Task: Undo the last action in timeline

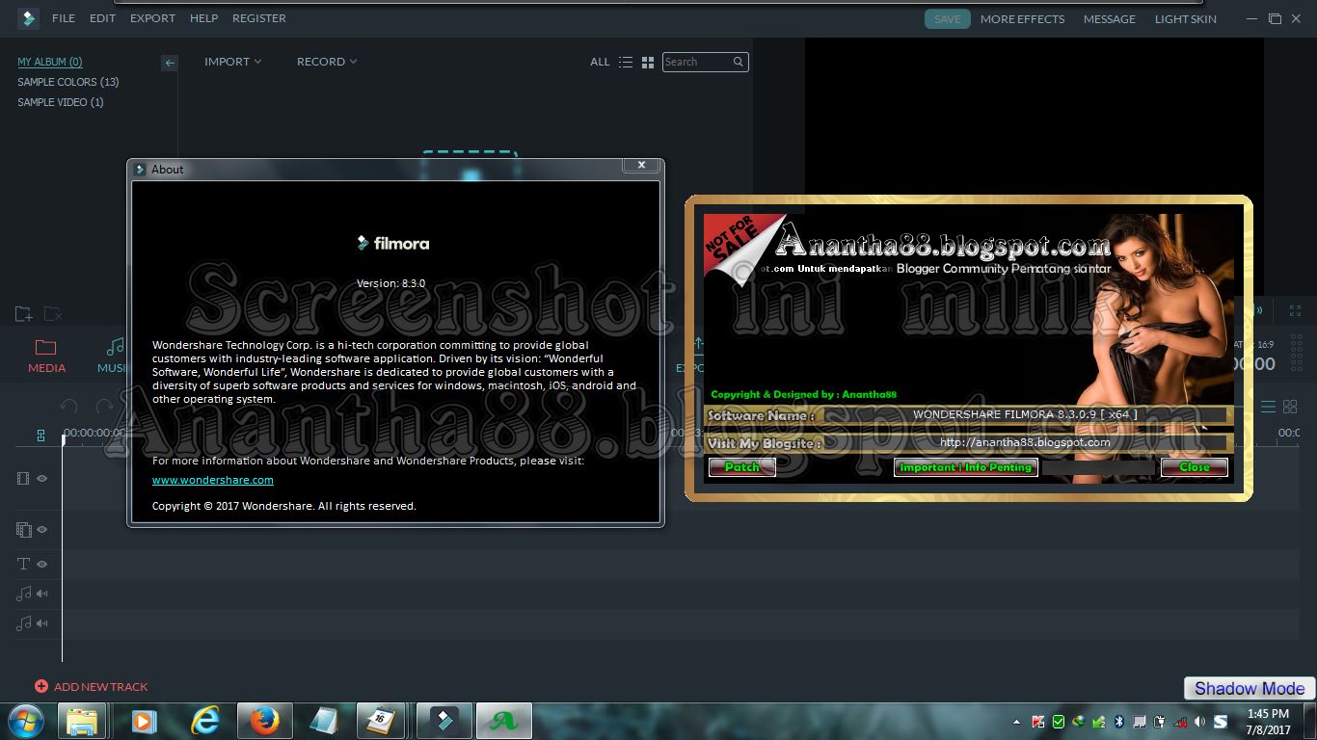Action: point(68,407)
